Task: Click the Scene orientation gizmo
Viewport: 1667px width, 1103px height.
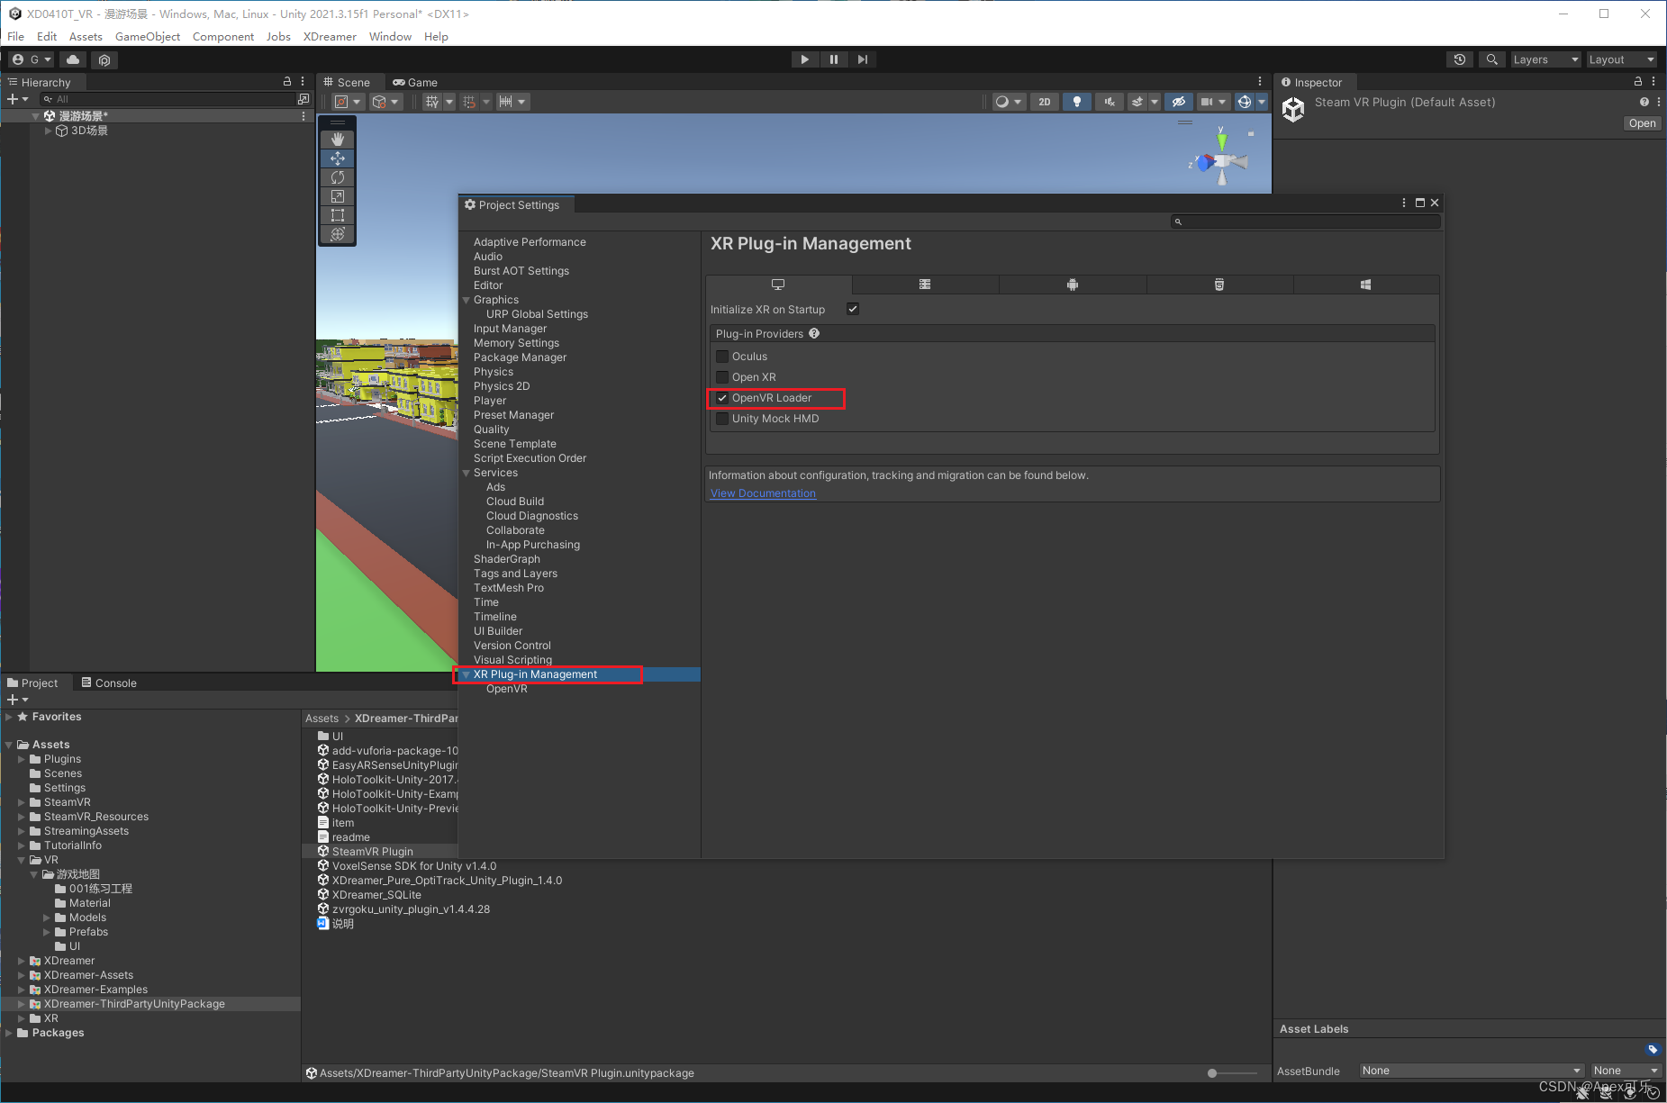Action: pos(1220,160)
